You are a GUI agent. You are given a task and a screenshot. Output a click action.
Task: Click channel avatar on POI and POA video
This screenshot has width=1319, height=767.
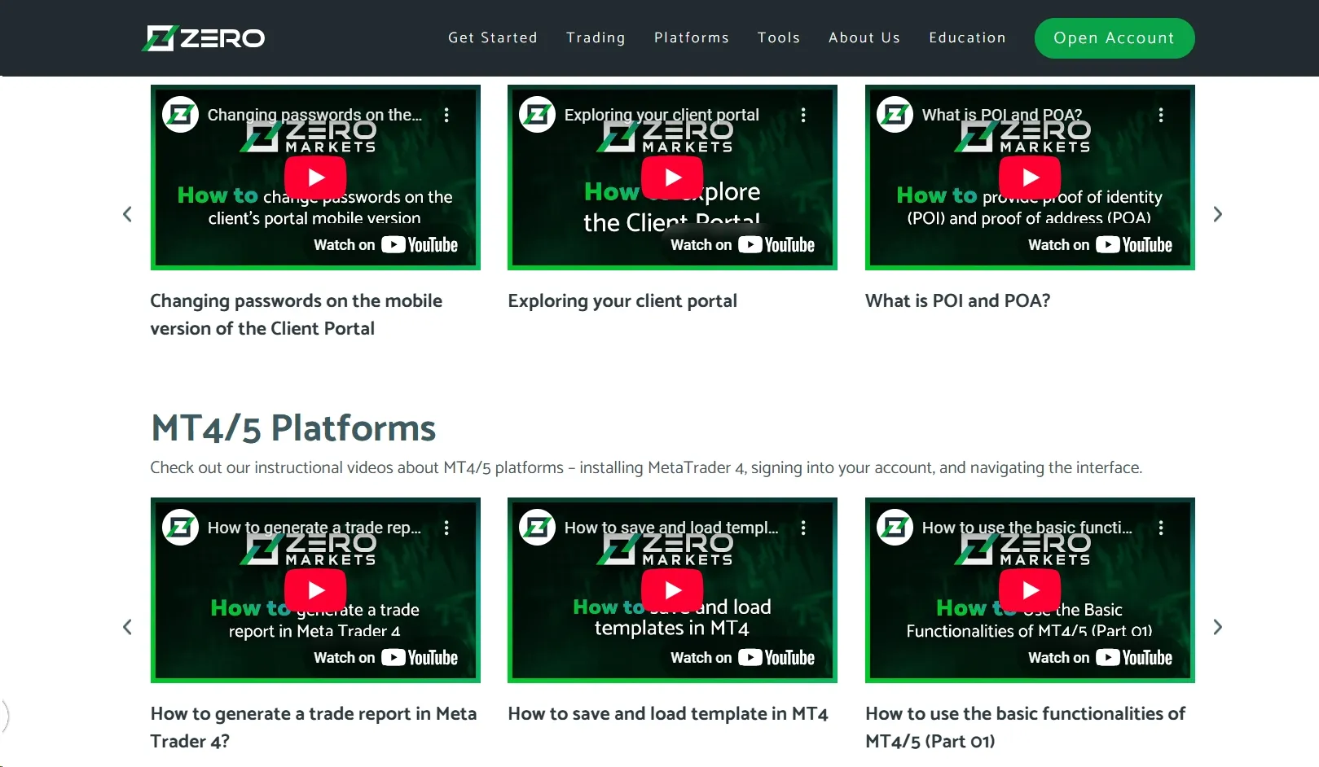point(895,115)
